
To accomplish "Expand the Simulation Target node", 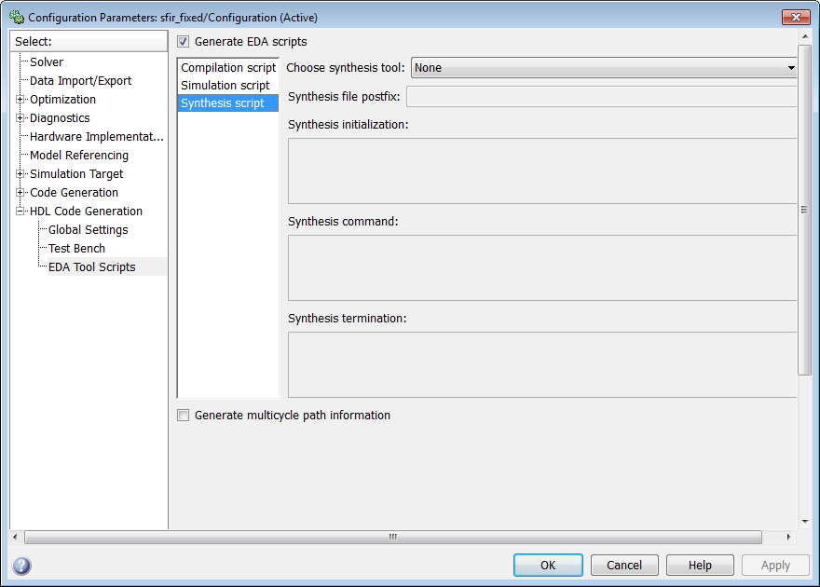I will tap(20, 173).
